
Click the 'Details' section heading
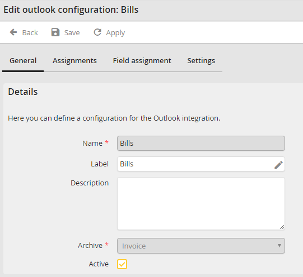[23, 92]
